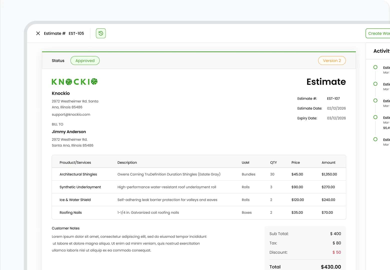Click the $120.00 price cell
Image resolution: width=390 pixels, height=270 pixels.
tap(298, 200)
